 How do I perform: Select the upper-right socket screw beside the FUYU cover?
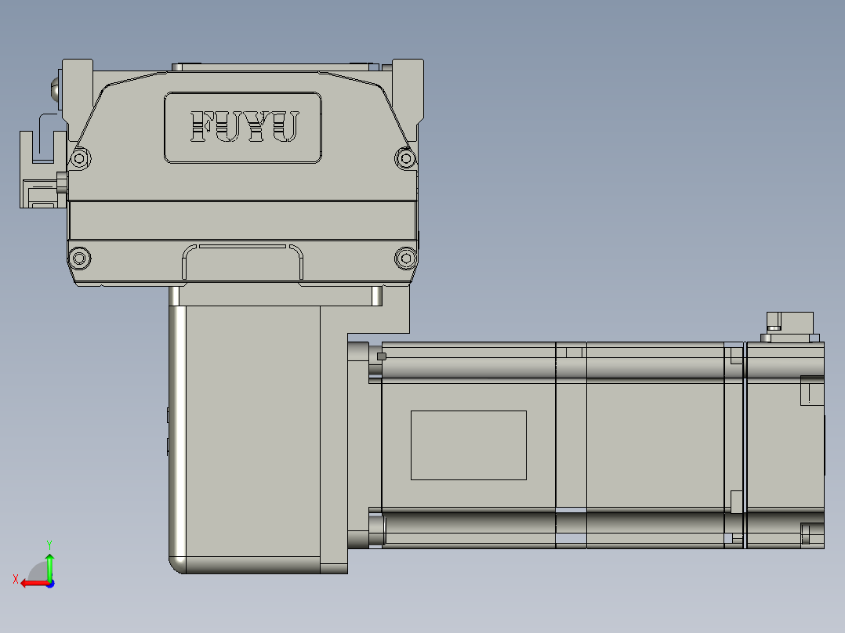[x=405, y=158]
